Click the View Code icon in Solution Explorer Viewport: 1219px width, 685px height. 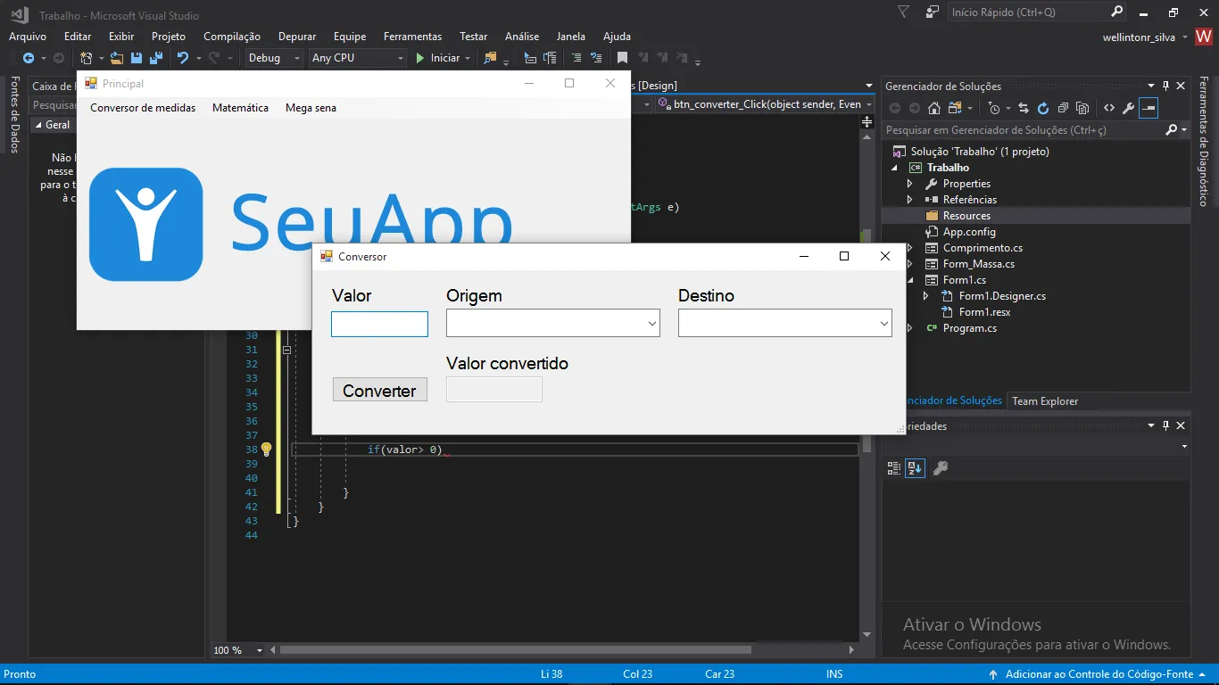(x=1108, y=108)
